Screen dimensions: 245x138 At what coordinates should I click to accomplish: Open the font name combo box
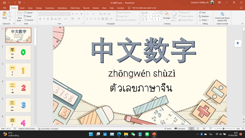point(51,14)
